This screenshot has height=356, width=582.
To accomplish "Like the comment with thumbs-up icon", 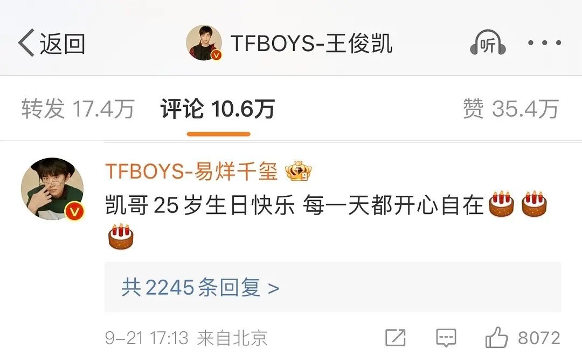I will pyautogui.click(x=496, y=337).
